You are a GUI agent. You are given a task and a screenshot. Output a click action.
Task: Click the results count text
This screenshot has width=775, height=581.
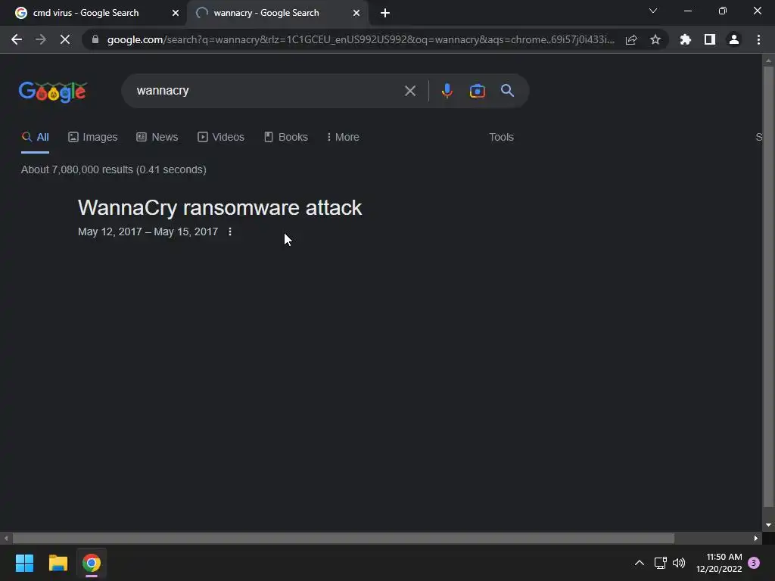[114, 169]
